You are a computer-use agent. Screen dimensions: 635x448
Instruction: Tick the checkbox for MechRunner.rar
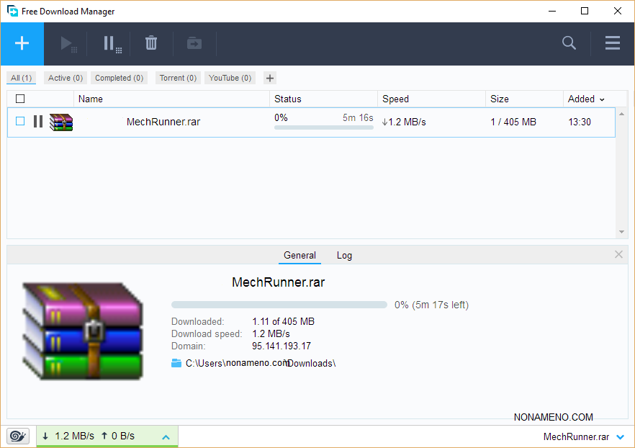click(x=20, y=122)
